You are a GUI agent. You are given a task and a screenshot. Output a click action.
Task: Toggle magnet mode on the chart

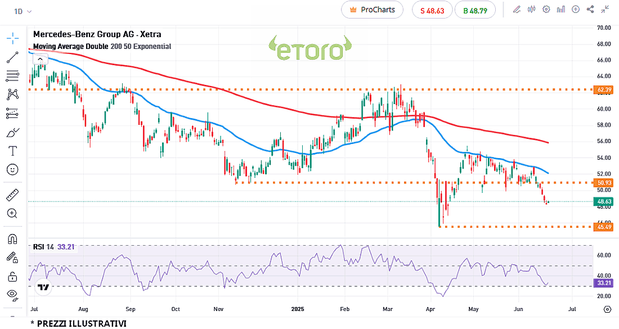coord(13,238)
